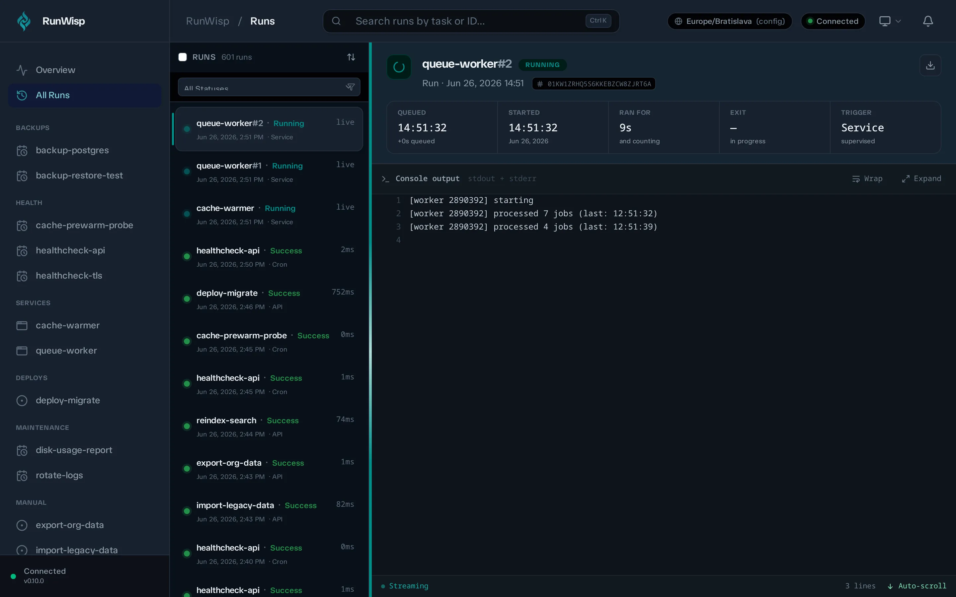Click the '3 lines' counter

pyautogui.click(x=860, y=586)
